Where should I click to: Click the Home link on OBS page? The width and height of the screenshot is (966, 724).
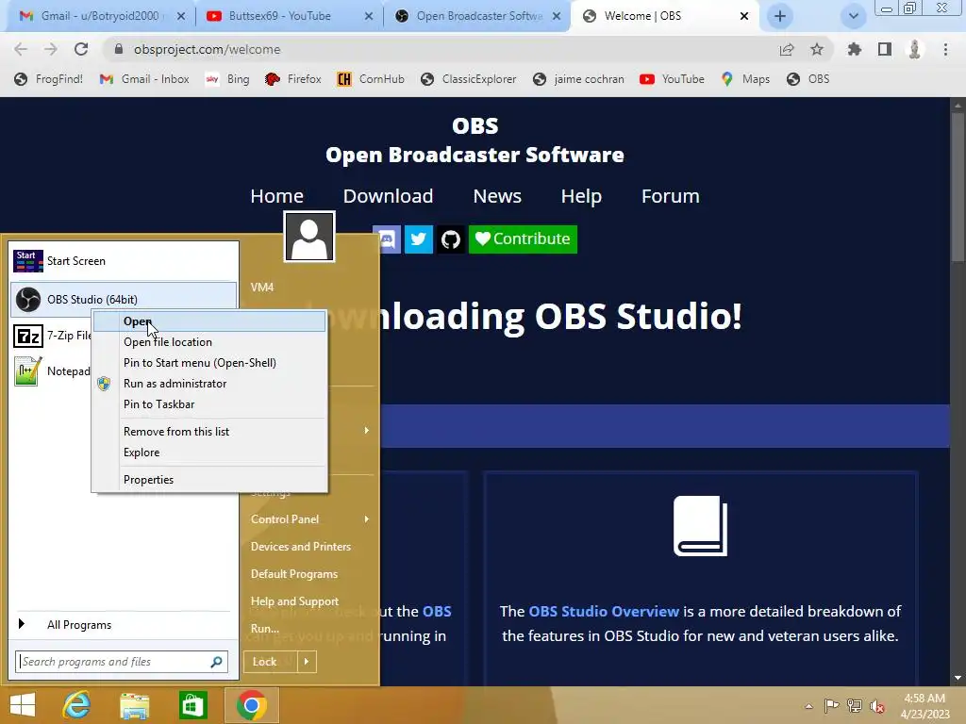click(276, 196)
